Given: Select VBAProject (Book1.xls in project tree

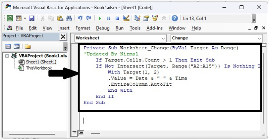Looking at the screenshot, I should 43,56.
